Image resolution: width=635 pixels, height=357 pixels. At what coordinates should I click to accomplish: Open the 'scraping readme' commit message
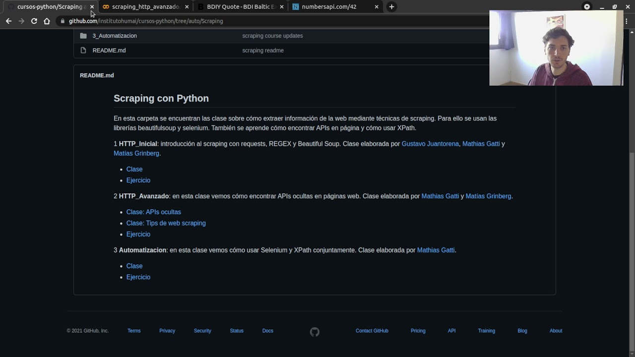[263, 50]
